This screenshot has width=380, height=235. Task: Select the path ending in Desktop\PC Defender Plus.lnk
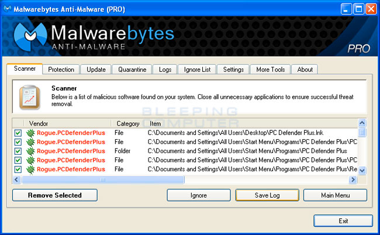coord(236,133)
